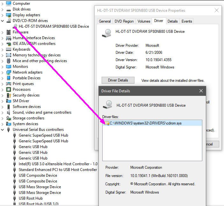Select the first Generic USB Hub entry
The height and width of the screenshot is (206, 224).
point(33,147)
